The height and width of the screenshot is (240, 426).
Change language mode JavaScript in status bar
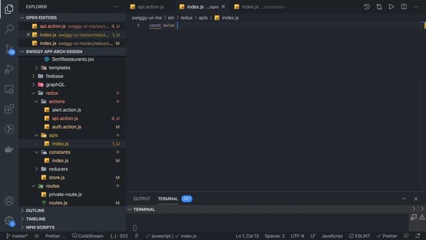331,236
